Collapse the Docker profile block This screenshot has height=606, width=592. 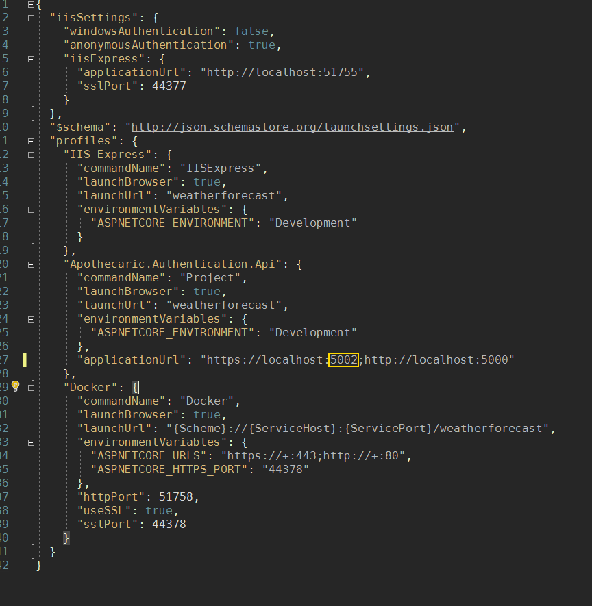pos(32,387)
